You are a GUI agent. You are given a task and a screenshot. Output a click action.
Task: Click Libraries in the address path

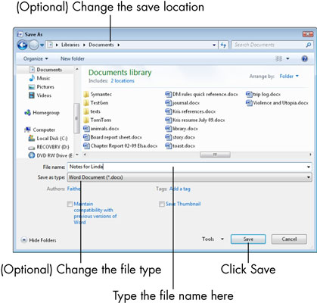70,45
